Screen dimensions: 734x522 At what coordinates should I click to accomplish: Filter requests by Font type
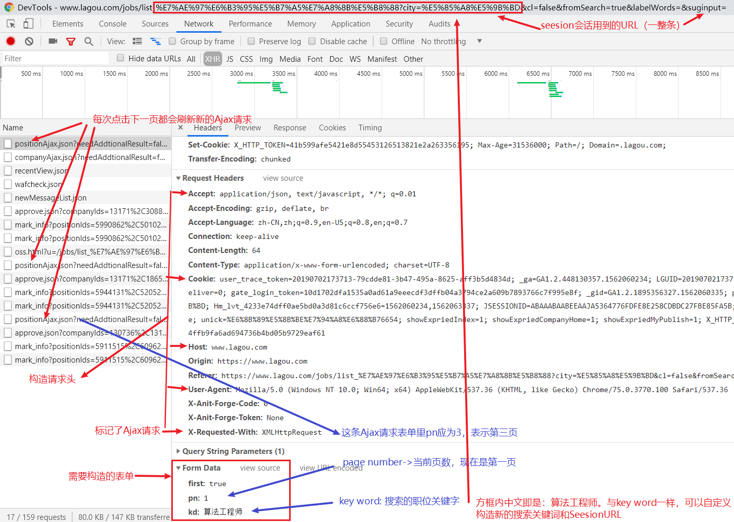(315, 59)
